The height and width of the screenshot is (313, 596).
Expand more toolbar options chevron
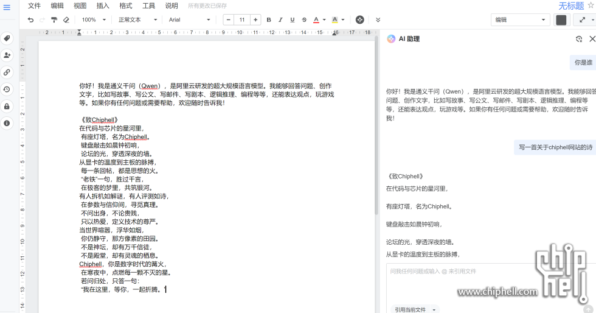(x=378, y=20)
